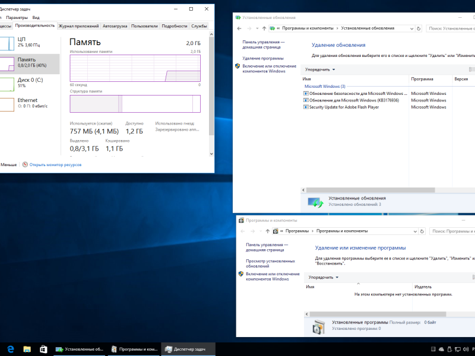
Task: Switch to the Автозагрузка tab
Action: [115, 26]
